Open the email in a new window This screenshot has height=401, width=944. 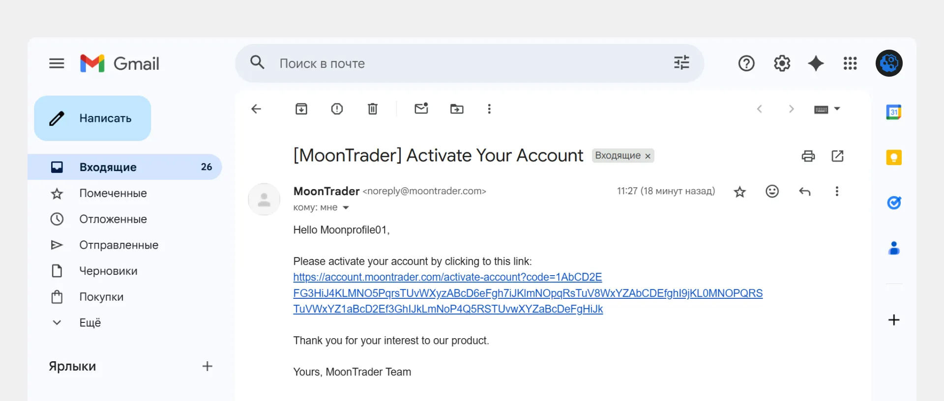click(837, 156)
